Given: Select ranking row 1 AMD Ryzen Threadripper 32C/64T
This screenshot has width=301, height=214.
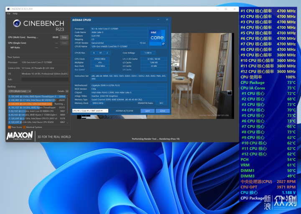Looking at the screenshot, I should point(37,96).
